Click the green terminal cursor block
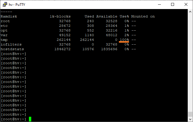This screenshot has height=122, width=193. coord(30,119)
